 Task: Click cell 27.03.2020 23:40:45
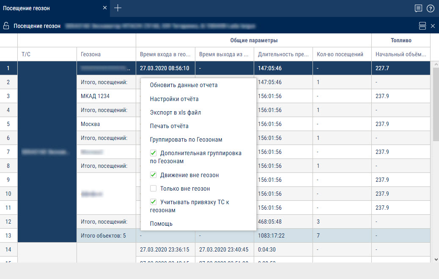coord(225,249)
